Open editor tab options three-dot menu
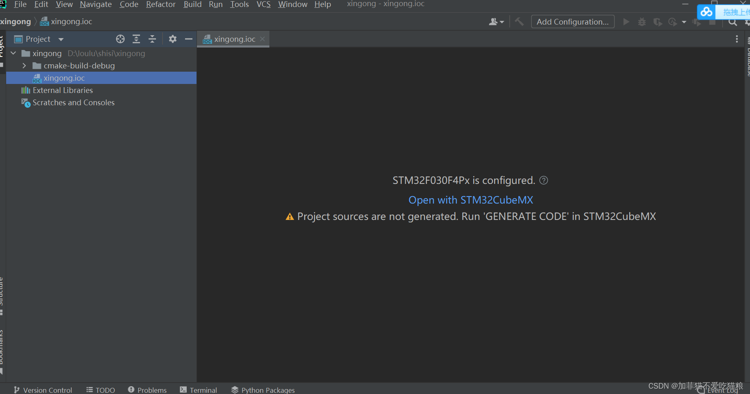The height and width of the screenshot is (394, 750). 737,39
